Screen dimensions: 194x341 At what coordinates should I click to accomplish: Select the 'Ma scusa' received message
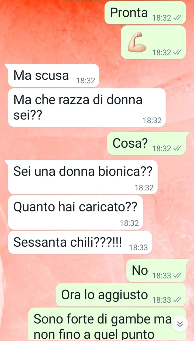[54, 75]
